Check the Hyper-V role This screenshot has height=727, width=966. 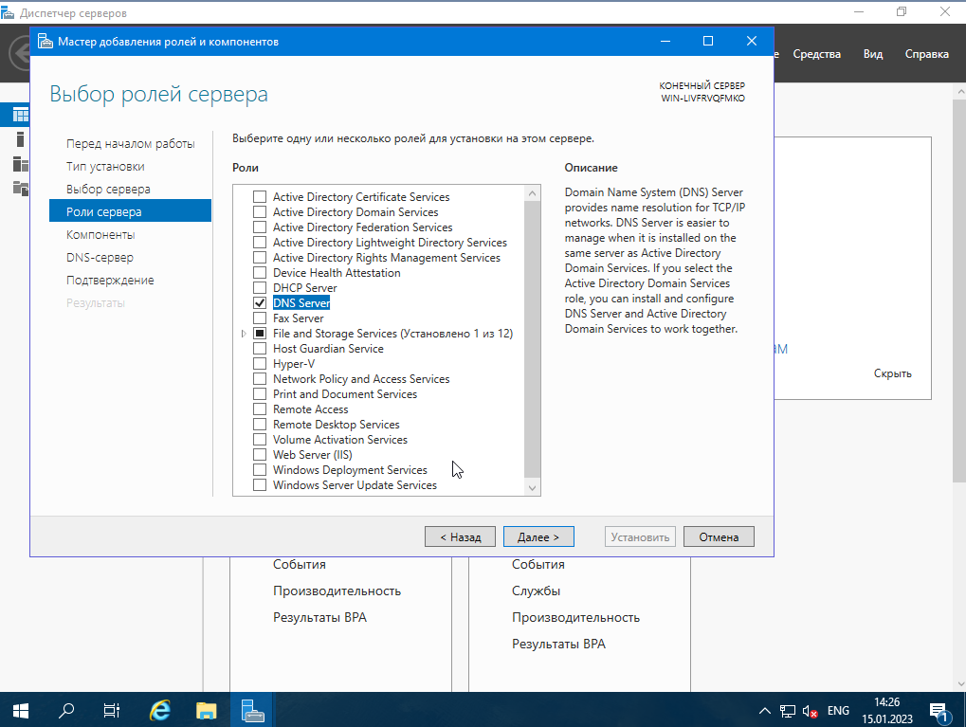pyautogui.click(x=260, y=364)
